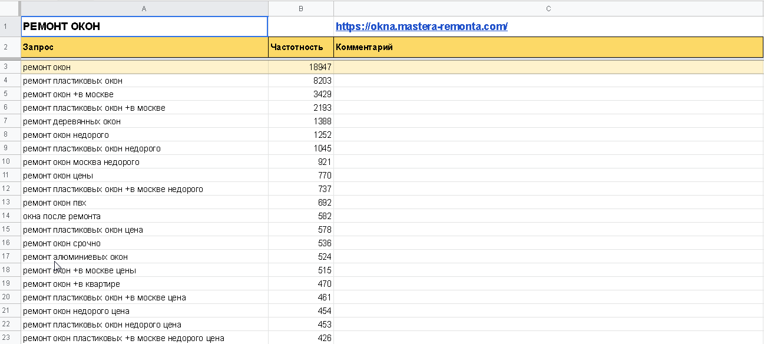Click the select-all corner box
Image resolution: width=764 pixels, height=344 pixels.
coord(10,8)
